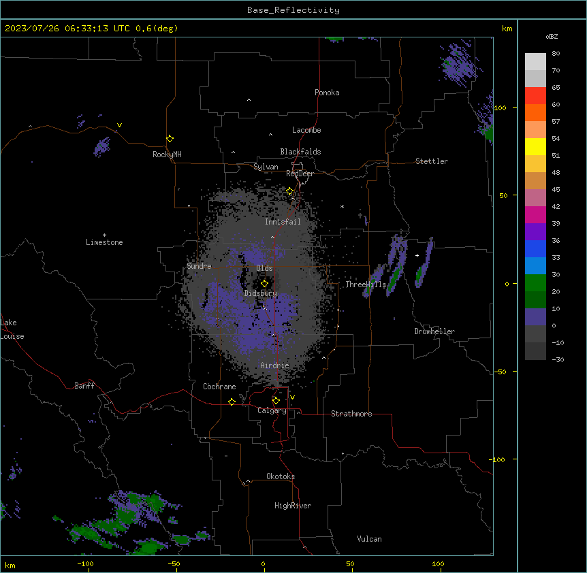Click the Airdrie city label
Screen dimensions: 587x573
click(x=275, y=365)
